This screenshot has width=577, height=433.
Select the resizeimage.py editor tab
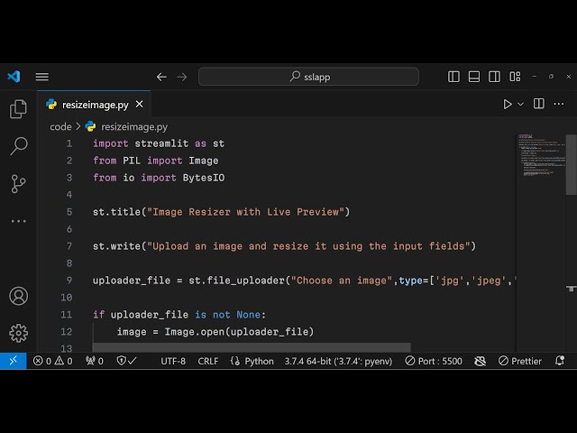(x=87, y=105)
